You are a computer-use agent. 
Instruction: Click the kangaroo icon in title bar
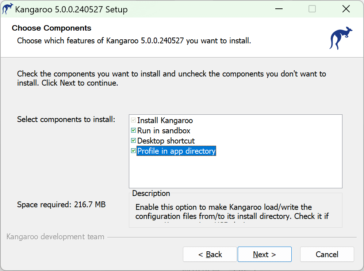(7, 9)
